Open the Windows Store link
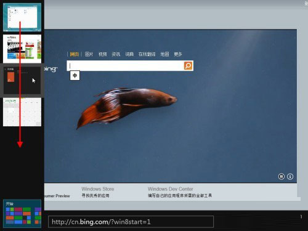This screenshot has width=308, height=231. (x=98, y=189)
